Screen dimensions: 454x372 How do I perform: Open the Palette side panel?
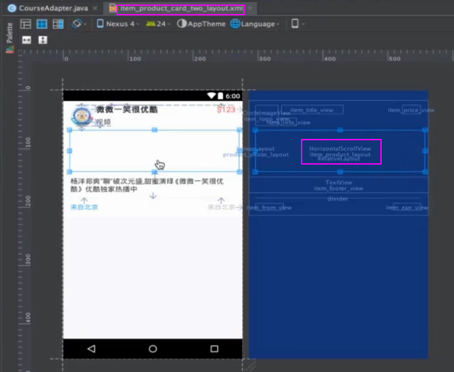9,33
